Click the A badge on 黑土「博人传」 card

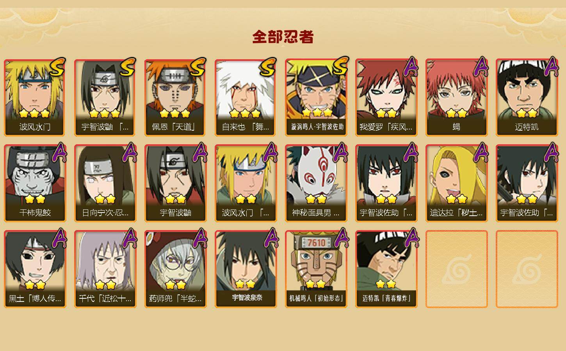[x=59, y=239]
